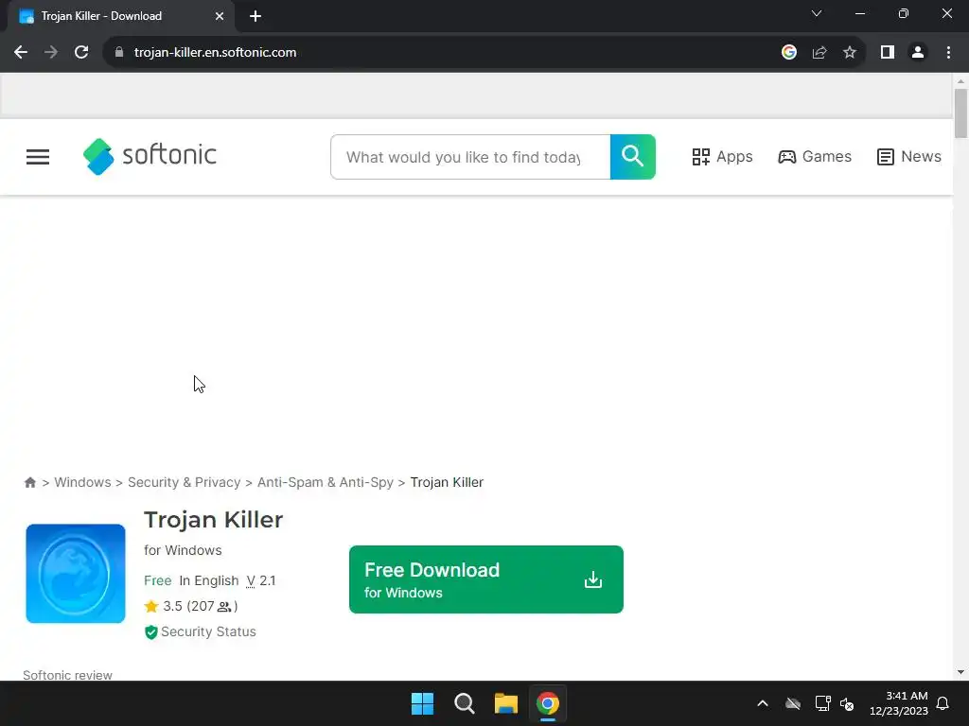Click the Security Status shield link
The image size is (969, 726).
click(x=201, y=631)
